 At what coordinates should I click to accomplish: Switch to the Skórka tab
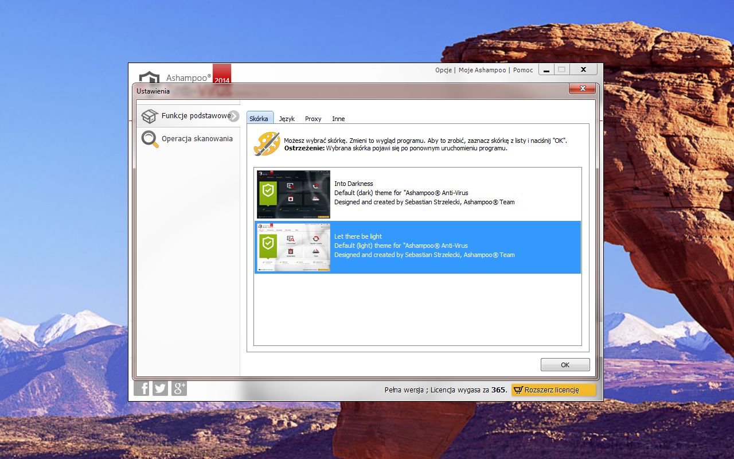point(259,118)
